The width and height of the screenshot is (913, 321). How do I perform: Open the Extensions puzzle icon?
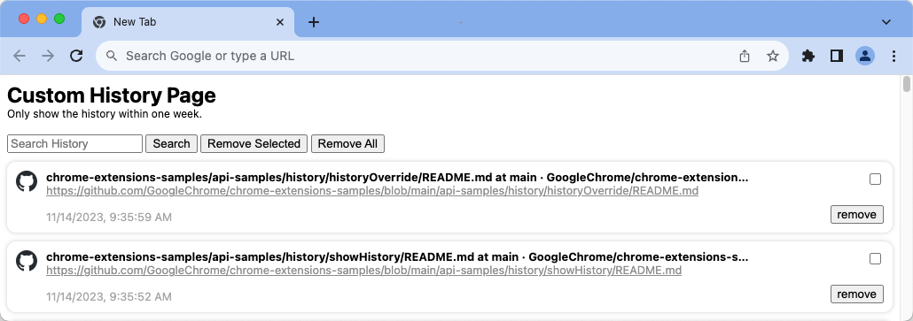(808, 56)
